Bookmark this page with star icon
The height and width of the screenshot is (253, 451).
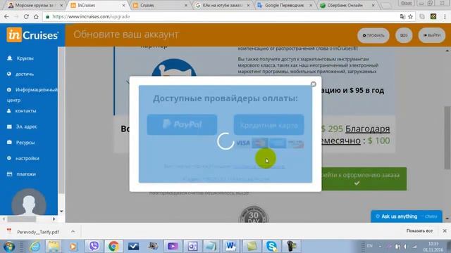pos(410,17)
